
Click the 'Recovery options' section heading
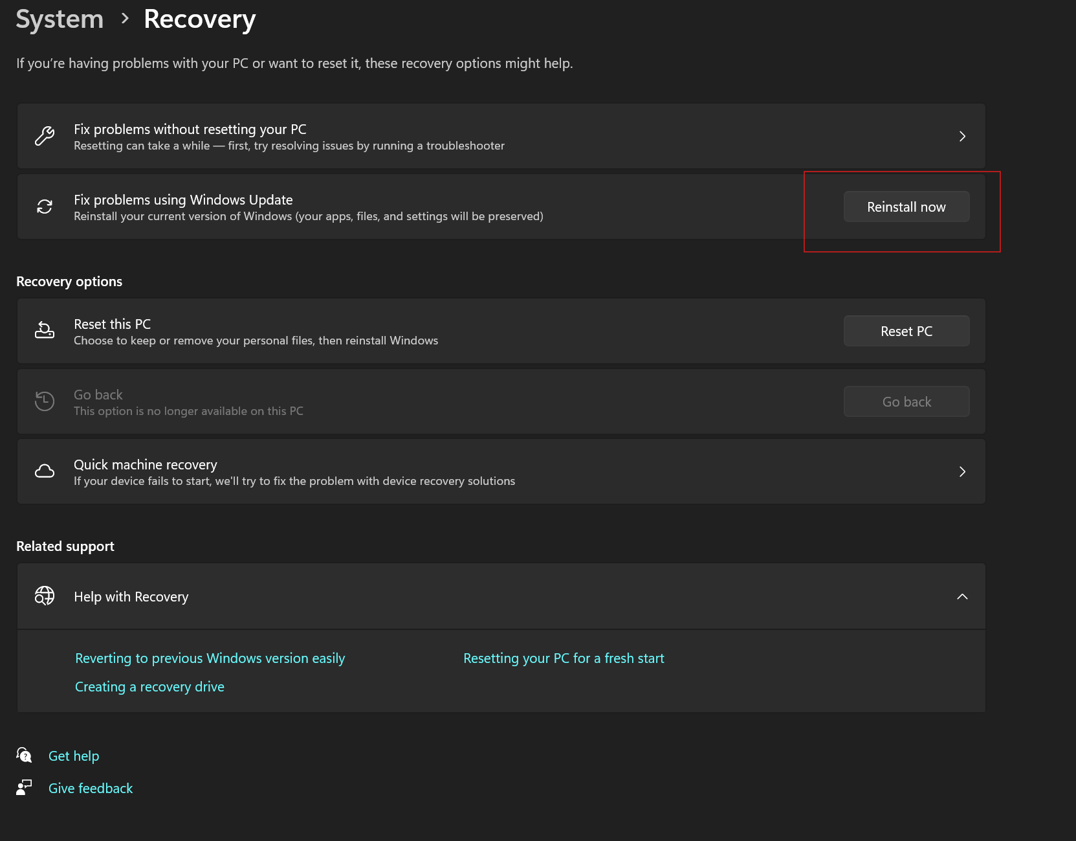(x=69, y=282)
